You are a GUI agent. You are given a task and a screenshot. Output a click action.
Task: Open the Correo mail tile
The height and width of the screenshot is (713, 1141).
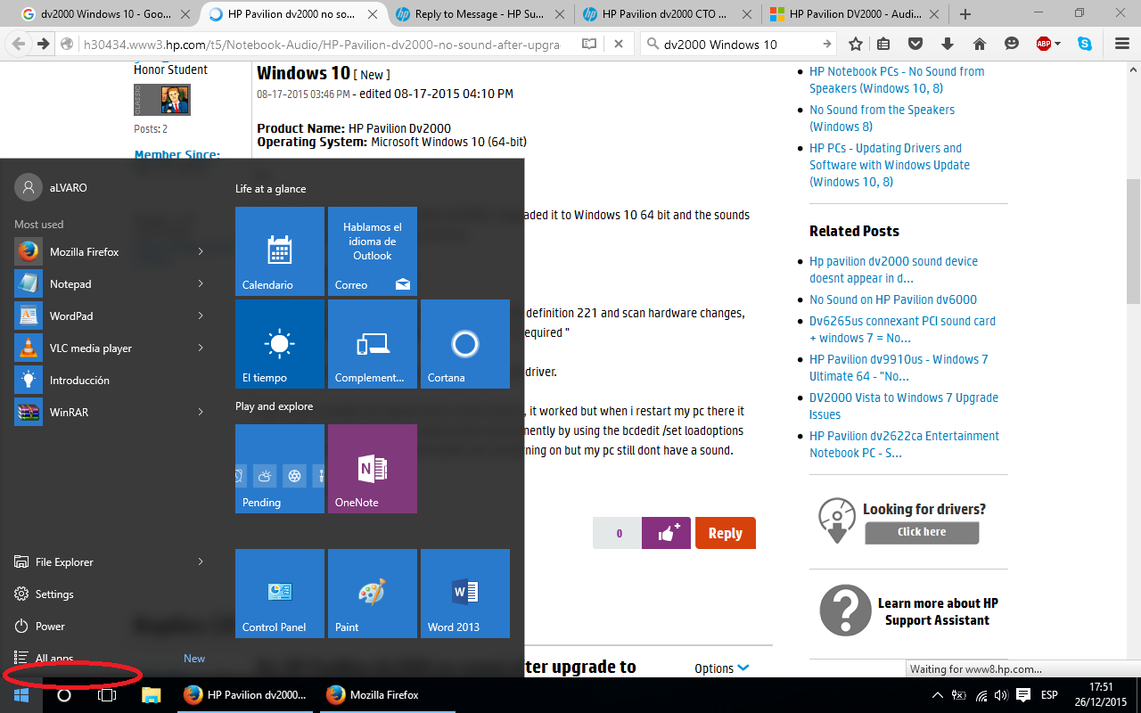(373, 251)
